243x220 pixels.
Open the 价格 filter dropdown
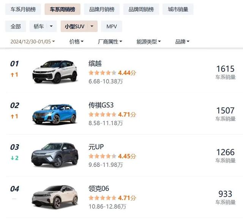click(x=76, y=41)
